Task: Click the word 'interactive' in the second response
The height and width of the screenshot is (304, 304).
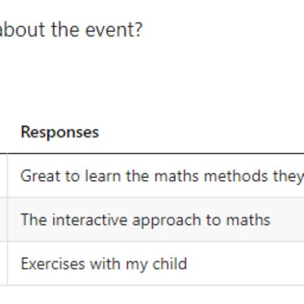Action: [x=89, y=220]
